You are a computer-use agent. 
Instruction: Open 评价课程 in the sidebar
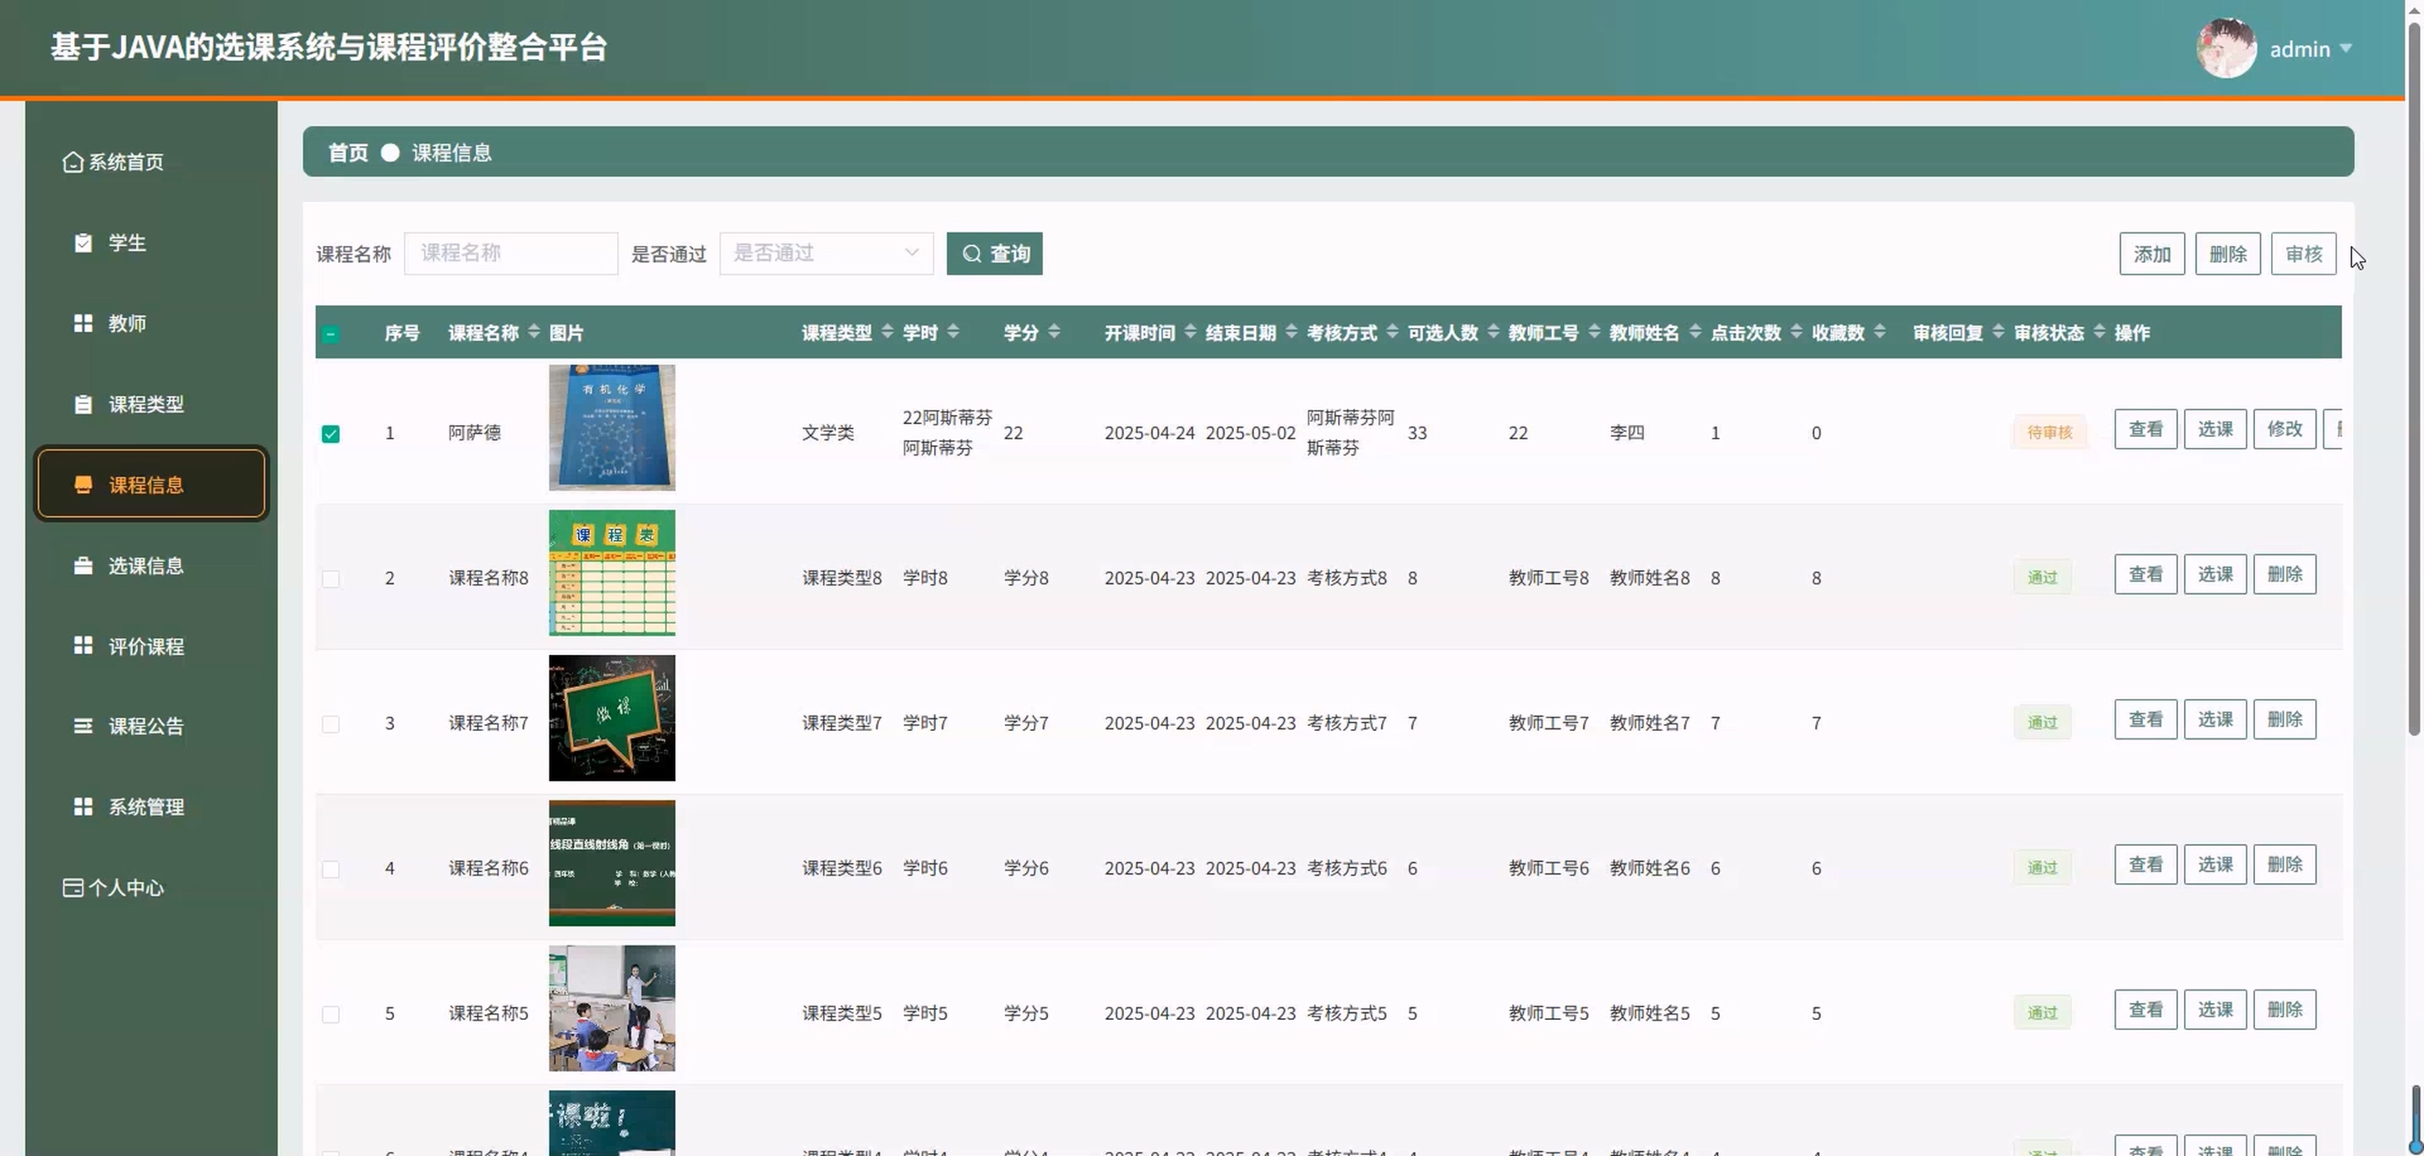pos(146,646)
